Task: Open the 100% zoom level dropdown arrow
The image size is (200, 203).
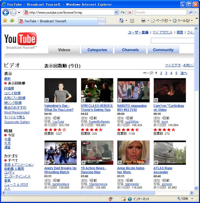Action: [x=192, y=199]
